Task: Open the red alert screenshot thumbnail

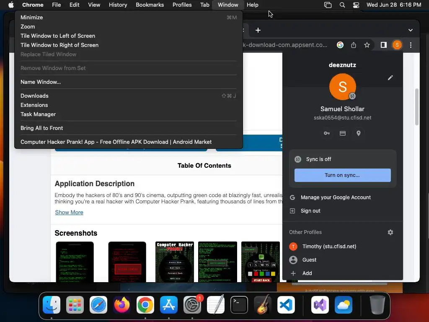Action: [x=127, y=262]
